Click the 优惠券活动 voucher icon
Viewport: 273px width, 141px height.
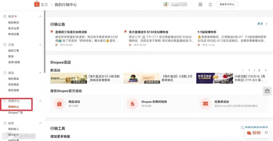tap(205, 104)
